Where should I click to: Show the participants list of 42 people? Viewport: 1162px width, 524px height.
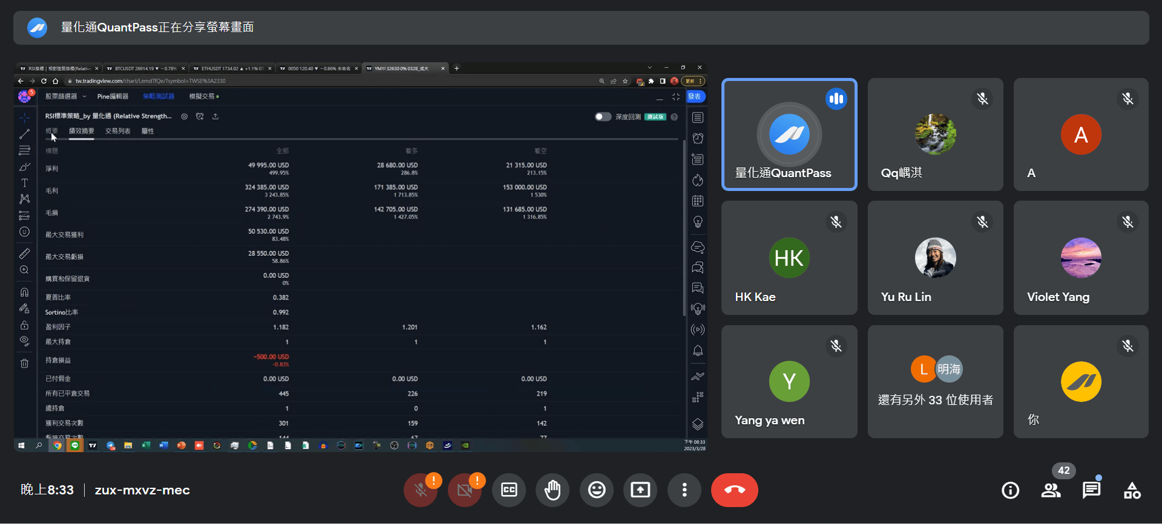pyautogui.click(x=1051, y=490)
